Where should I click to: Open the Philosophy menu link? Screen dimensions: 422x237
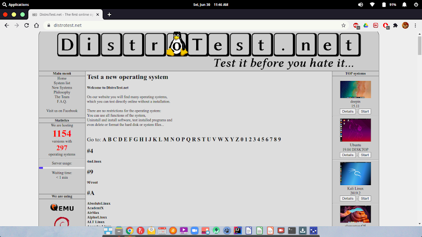tap(62, 92)
